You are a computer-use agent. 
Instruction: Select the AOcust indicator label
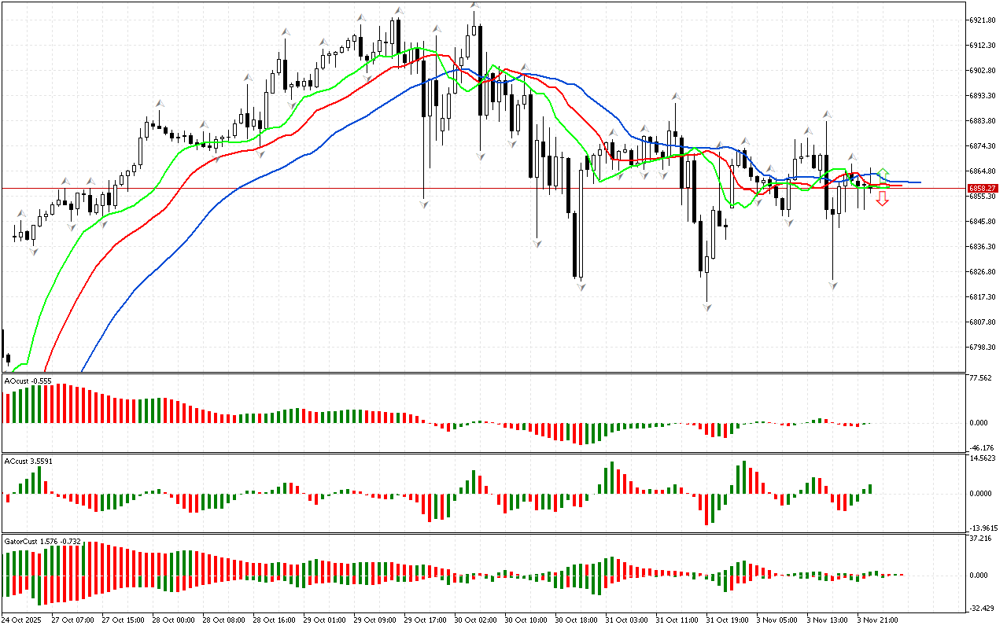pos(28,381)
